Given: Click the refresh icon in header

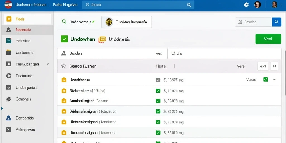Looking at the screenshot, I should [x=246, y=5].
